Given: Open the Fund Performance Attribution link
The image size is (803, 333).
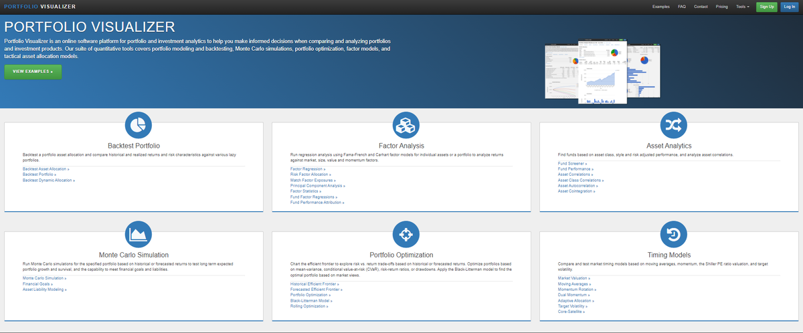Looking at the screenshot, I should tap(317, 203).
